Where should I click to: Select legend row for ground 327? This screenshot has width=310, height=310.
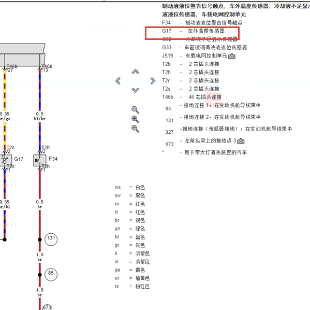(228, 130)
